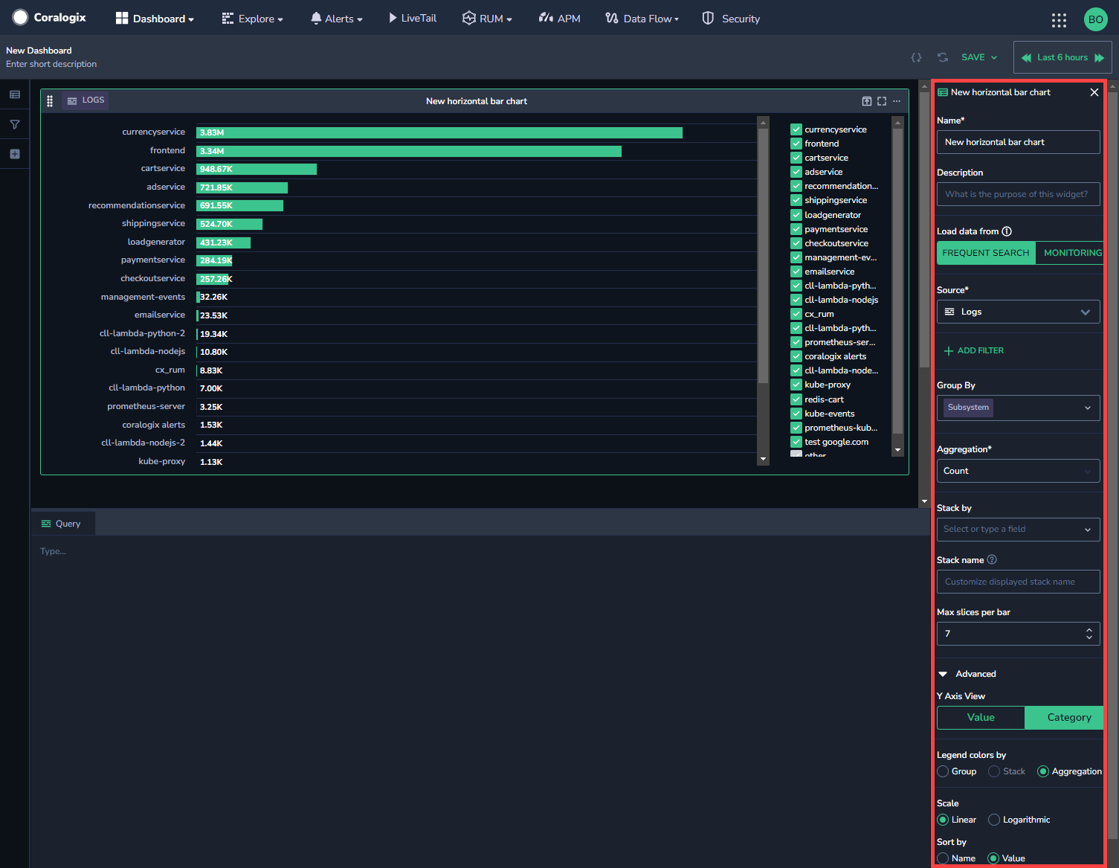This screenshot has height=868, width=1119.
Task: Click New Dashboard title
Action: (39, 51)
